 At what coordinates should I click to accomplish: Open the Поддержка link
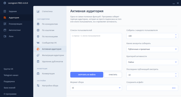click(9, 81)
